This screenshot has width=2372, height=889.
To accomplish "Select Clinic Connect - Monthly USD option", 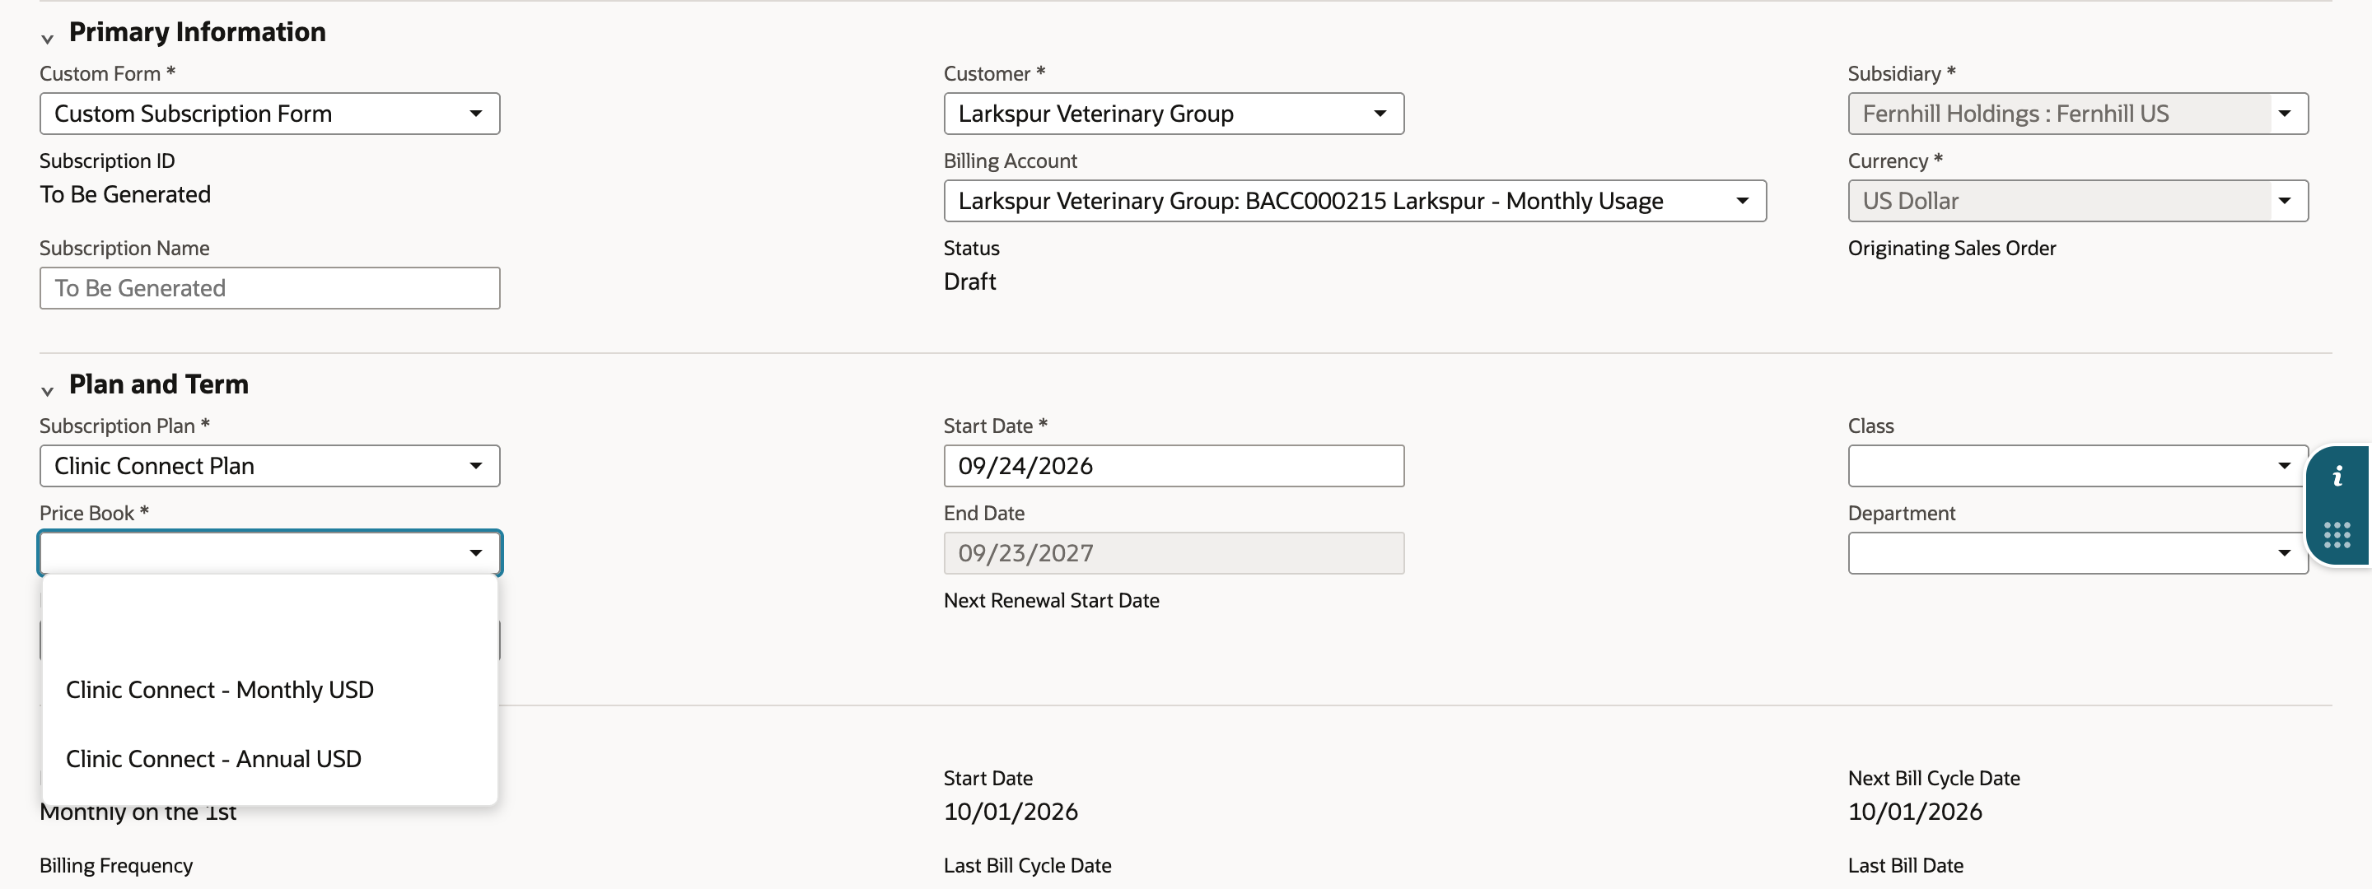I will point(270,689).
